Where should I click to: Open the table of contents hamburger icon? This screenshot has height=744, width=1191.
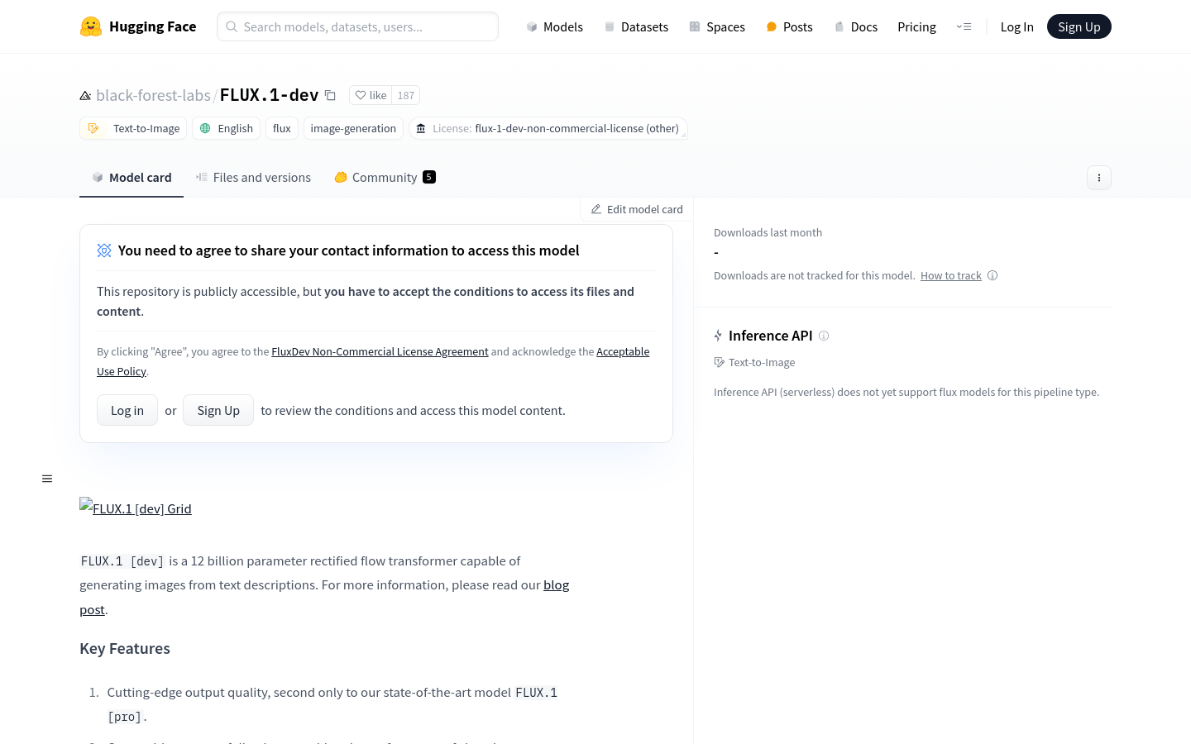pos(47,479)
